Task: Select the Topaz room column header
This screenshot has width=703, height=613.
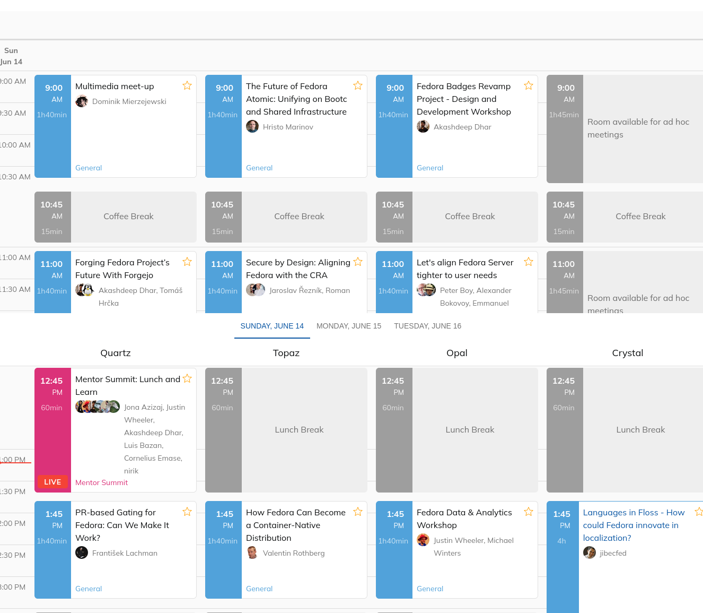Action: [x=286, y=353]
